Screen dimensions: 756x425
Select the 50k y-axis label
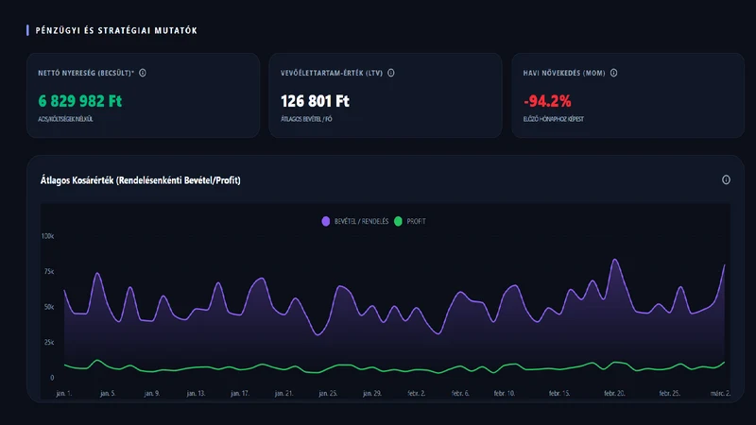pos(49,306)
